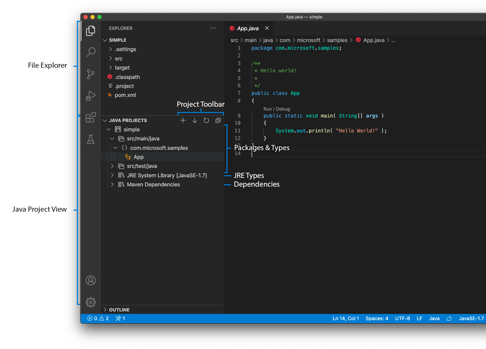
Task: Collapse all folders in Java Projects
Action: pyautogui.click(x=218, y=120)
